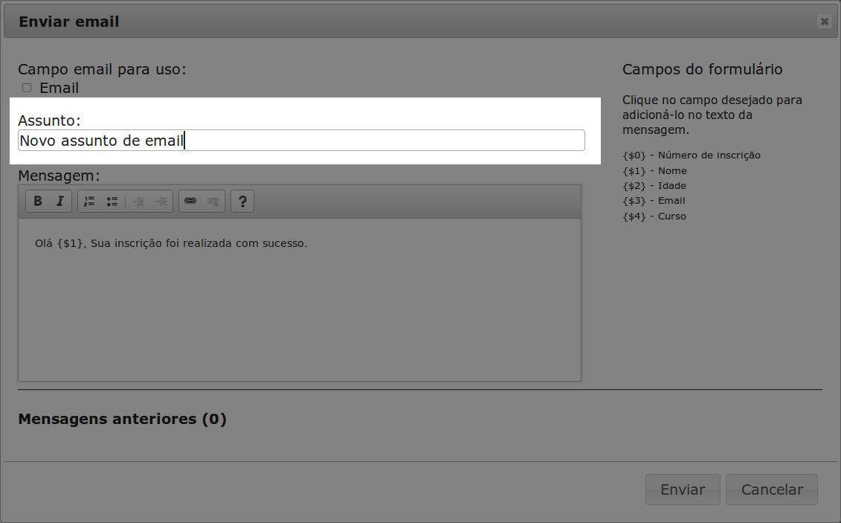The width and height of the screenshot is (841, 523).
Task: Close the Enviar email dialog
Action: pyautogui.click(x=824, y=22)
